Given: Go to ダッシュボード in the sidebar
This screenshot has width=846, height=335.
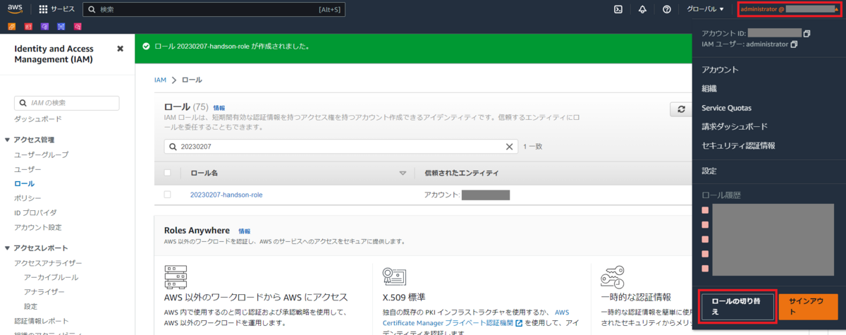Looking at the screenshot, I should pos(37,119).
